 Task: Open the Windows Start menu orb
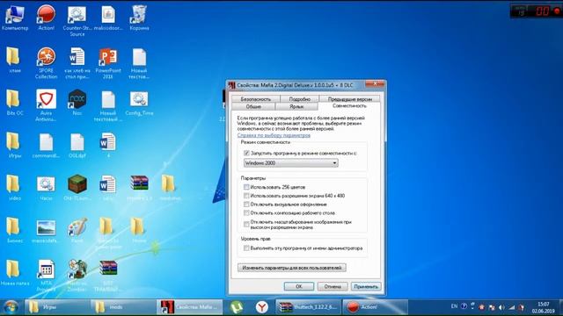[x=10, y=307]
